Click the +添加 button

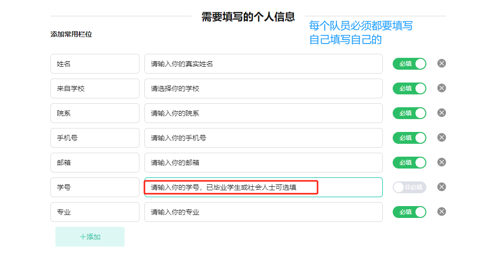(90, 237)
